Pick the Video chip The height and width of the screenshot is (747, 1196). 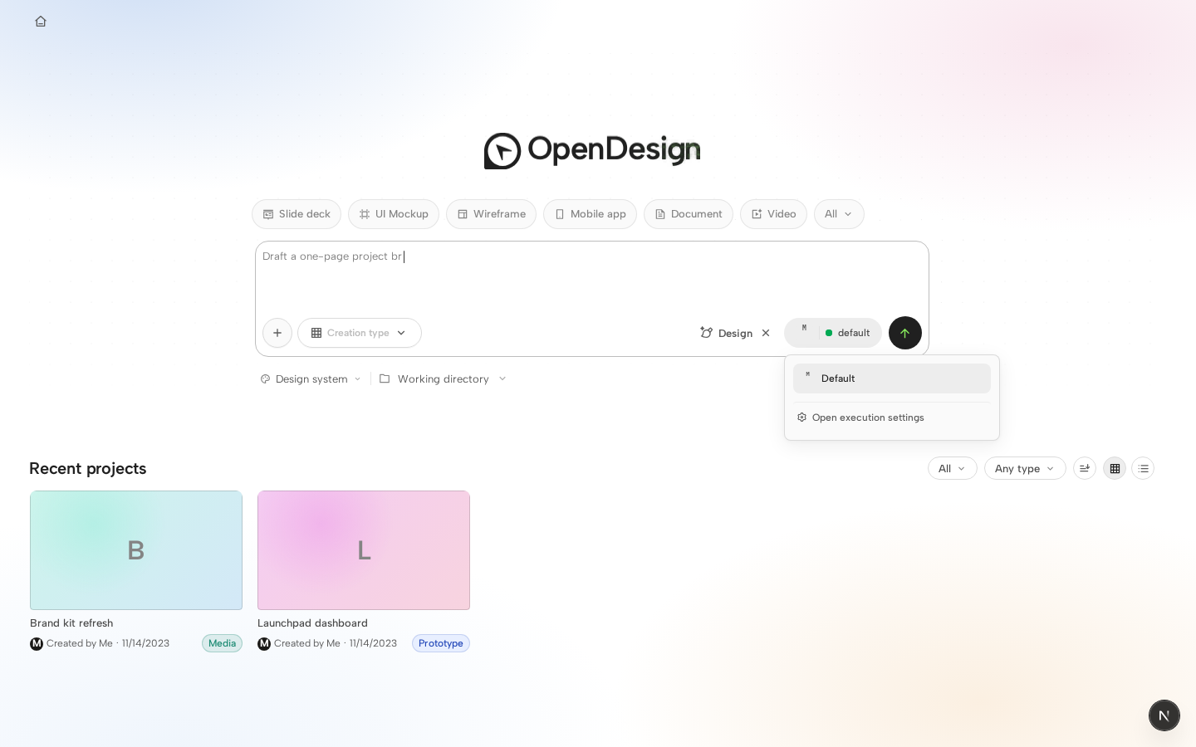773,214
